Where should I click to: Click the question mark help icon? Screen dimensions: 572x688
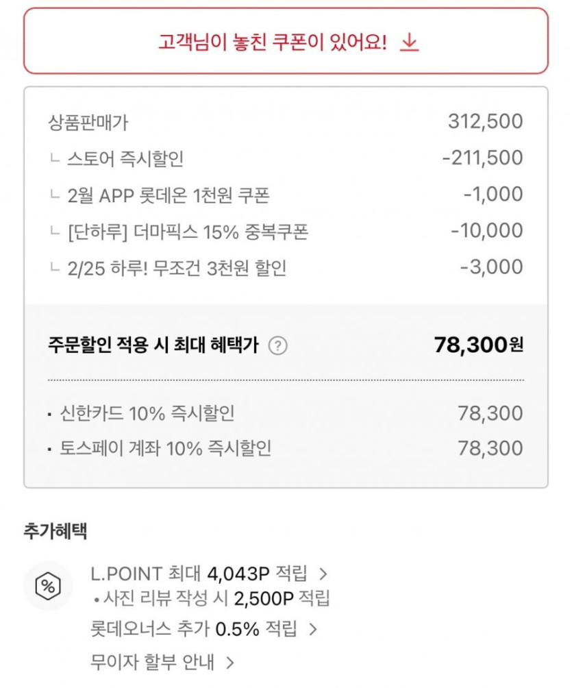pyautogui.click(x=277, y=346)
